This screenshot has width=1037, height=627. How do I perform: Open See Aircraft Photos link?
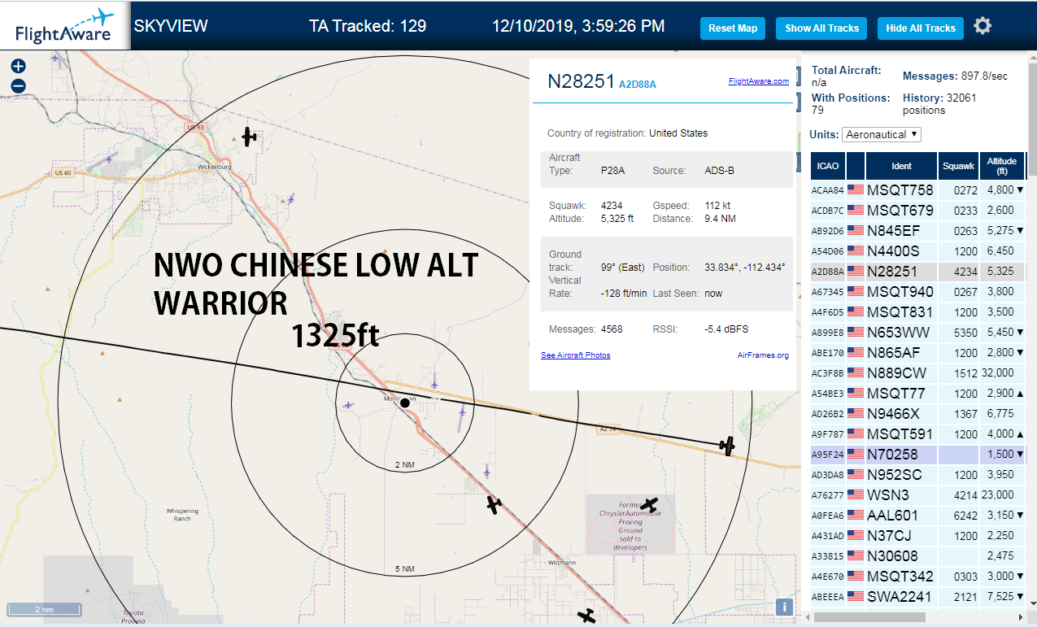click(576, 355)
